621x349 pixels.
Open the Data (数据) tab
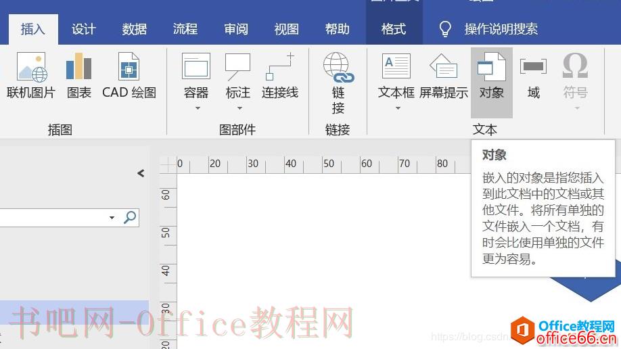coord(134,29)
